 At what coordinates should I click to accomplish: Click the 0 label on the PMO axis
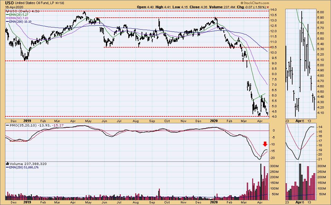pos(274,131)
